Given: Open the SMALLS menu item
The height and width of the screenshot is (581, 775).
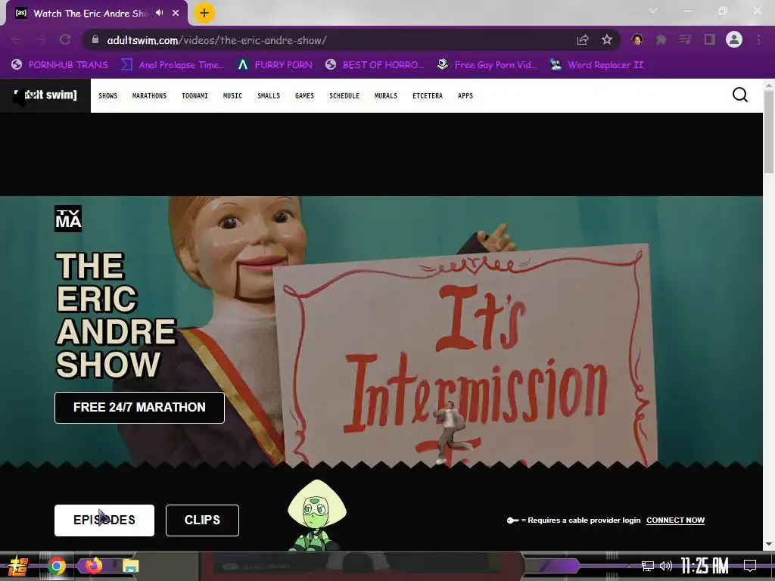Looking at the screenshot, I should click(269, 96).
